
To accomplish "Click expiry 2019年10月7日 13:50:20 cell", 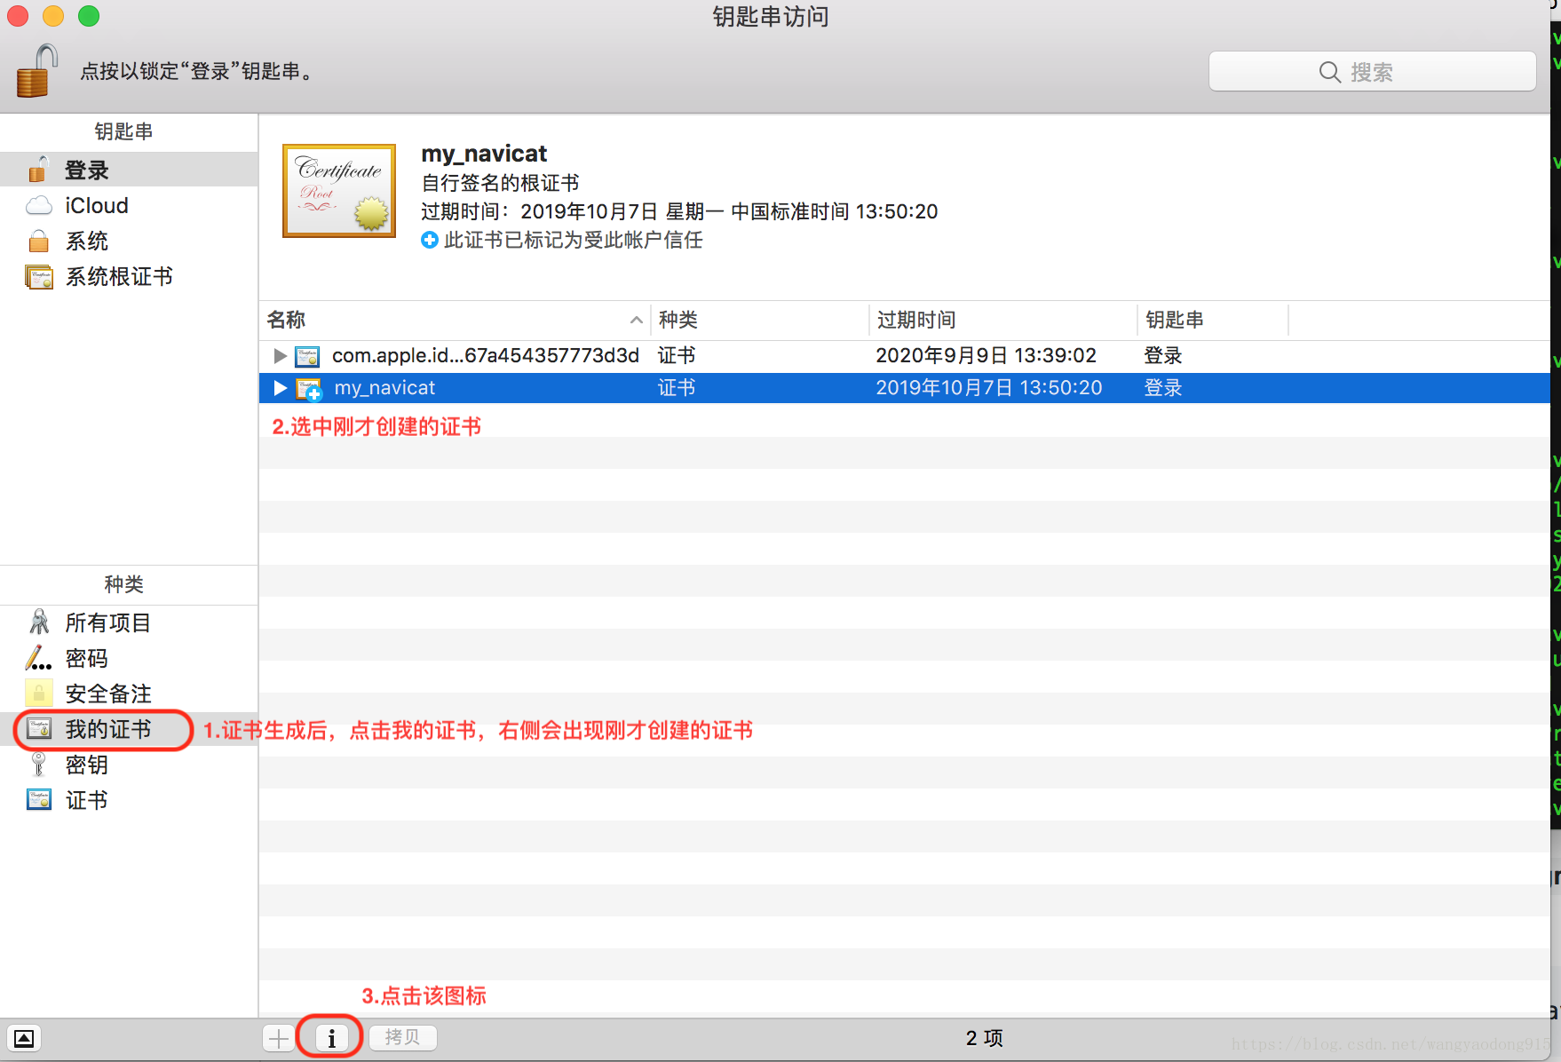I will tap(989, 388).
